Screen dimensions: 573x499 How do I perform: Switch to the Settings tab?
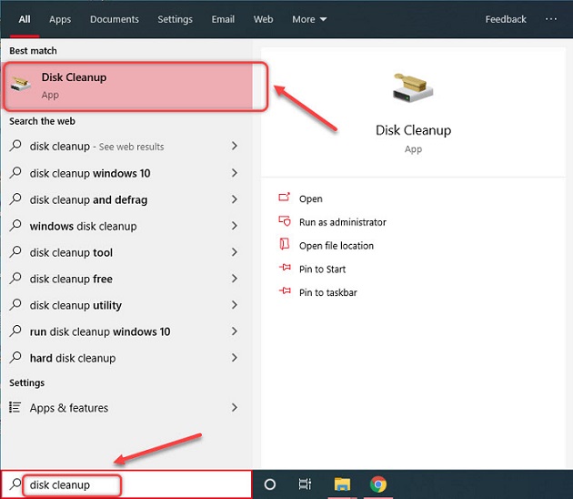[175, 19]
